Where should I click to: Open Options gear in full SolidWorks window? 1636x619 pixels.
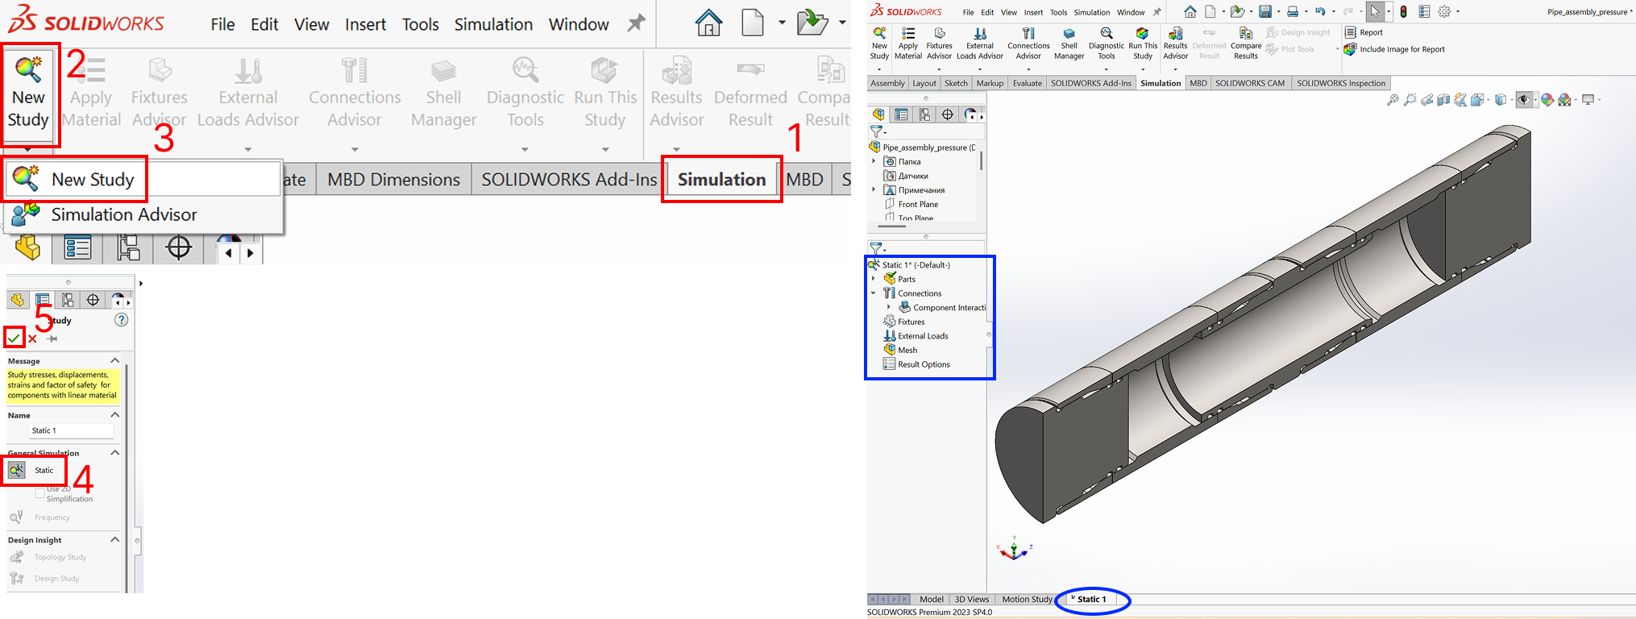(1445, 11)
